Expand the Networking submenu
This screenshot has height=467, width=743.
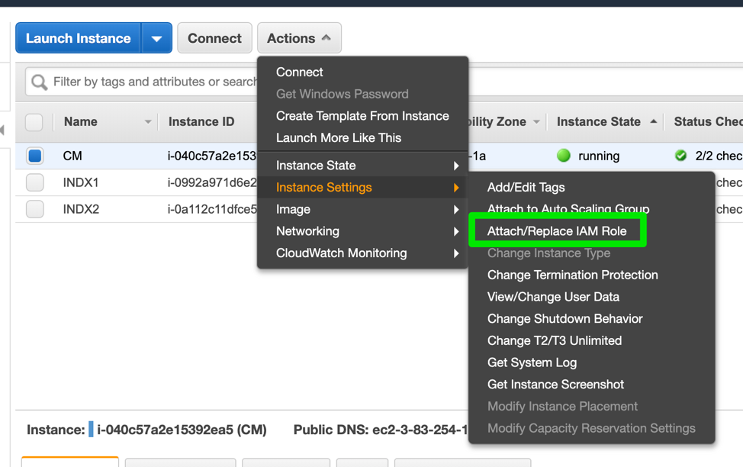pyautogui.click(x=307, y=230)
